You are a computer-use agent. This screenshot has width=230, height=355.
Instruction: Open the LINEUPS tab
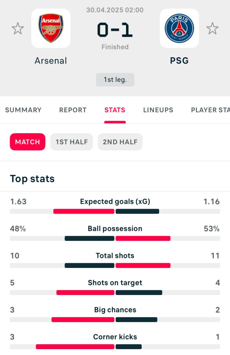[x=158, y=110]
